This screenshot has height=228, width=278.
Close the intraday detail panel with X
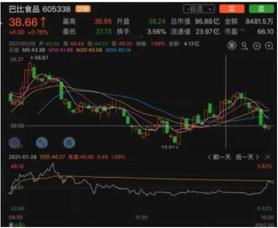pyautogui.click(x=268, y=157)
